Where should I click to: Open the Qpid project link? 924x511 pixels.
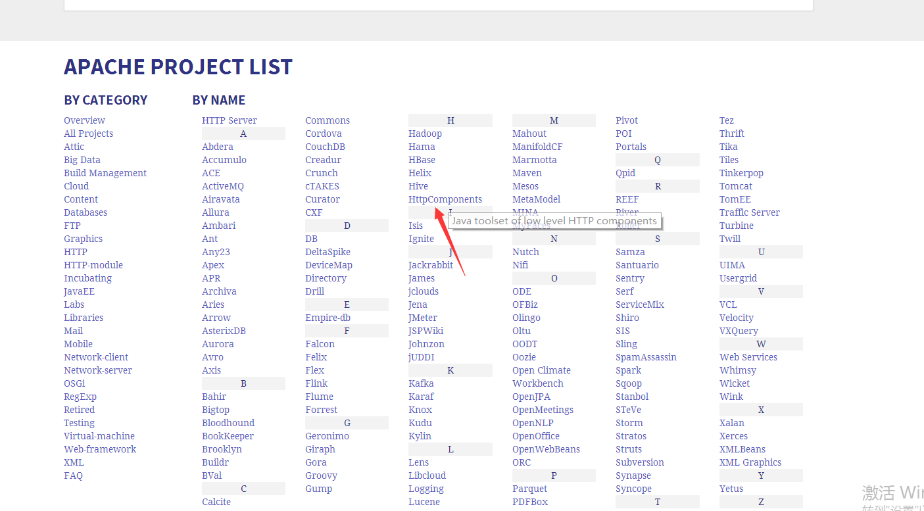[x=625, y=173]
